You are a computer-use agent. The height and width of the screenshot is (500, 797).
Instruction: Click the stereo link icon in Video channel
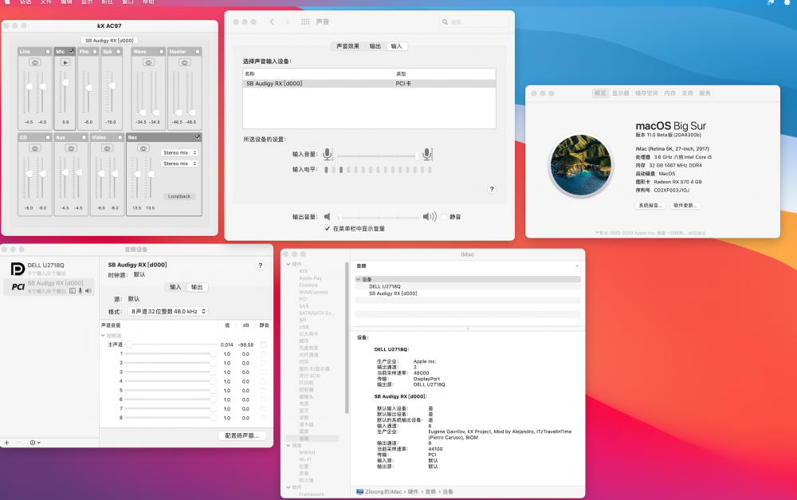click(108, 148)
